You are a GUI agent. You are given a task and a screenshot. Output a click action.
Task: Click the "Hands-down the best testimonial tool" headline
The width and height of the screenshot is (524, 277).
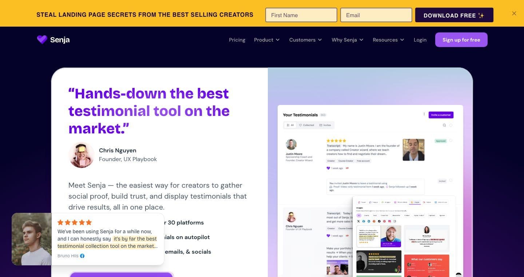149,111
